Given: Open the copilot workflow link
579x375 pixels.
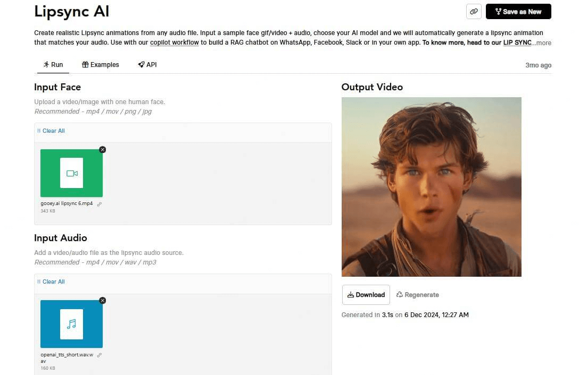Looking at the screenshot, I should click(175, 42).
